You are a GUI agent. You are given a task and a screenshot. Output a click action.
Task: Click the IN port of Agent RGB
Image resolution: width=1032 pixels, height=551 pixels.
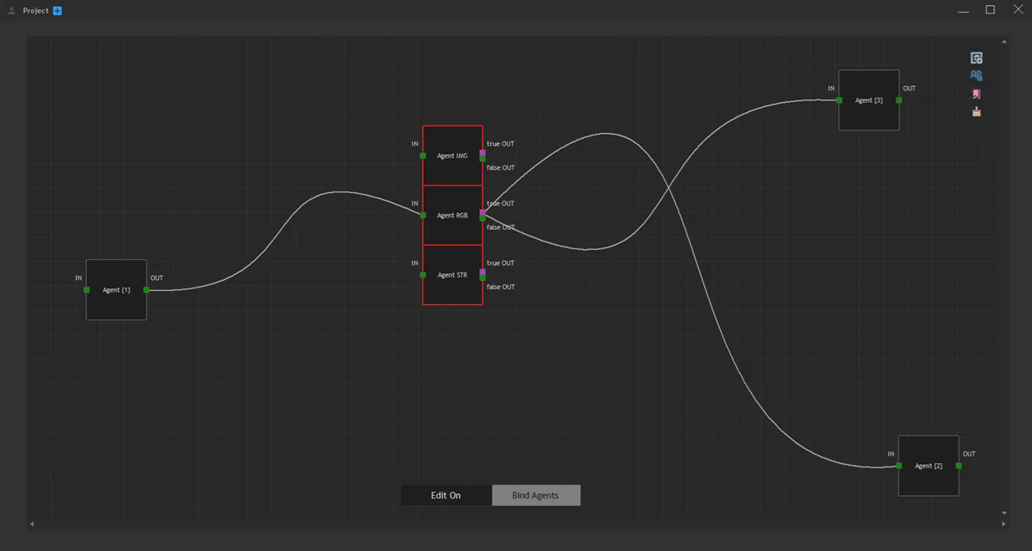(x=422, y=215)
